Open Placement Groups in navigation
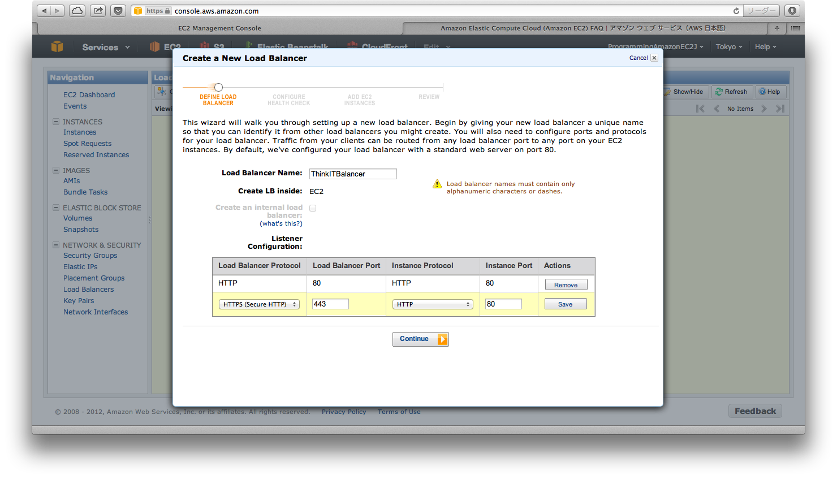Viewport: 837px width, 479px height. [94, 278]
